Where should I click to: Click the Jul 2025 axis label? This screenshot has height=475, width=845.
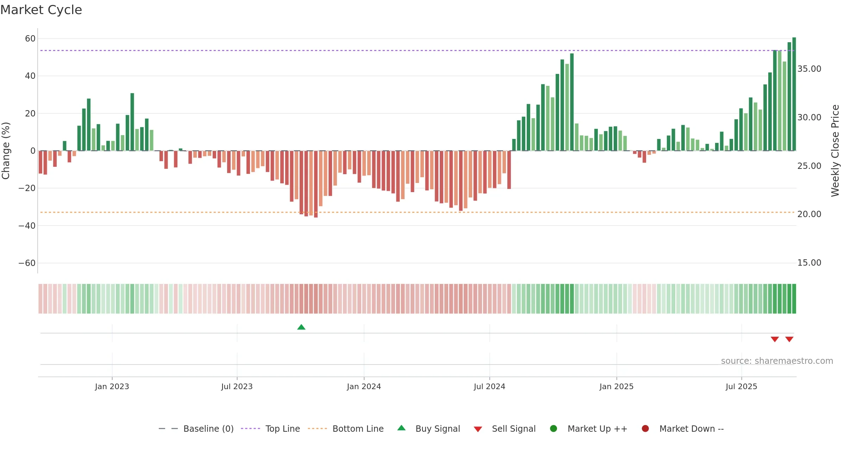pyautogui.click(x=741, y=387)
